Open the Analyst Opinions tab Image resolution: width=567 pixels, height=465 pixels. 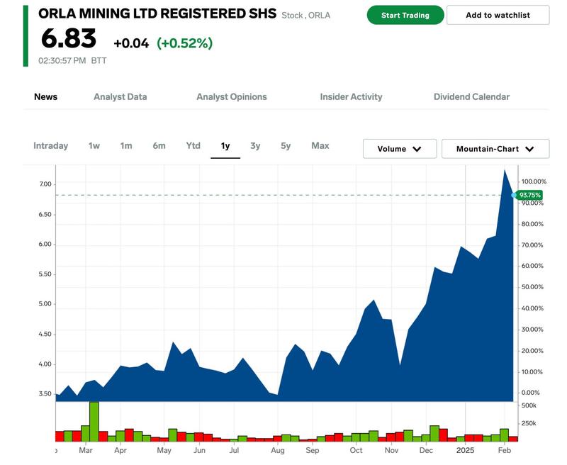click(232, 96)
